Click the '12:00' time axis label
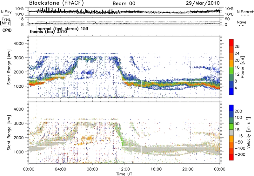254x176 pixels. click(124, 169)
